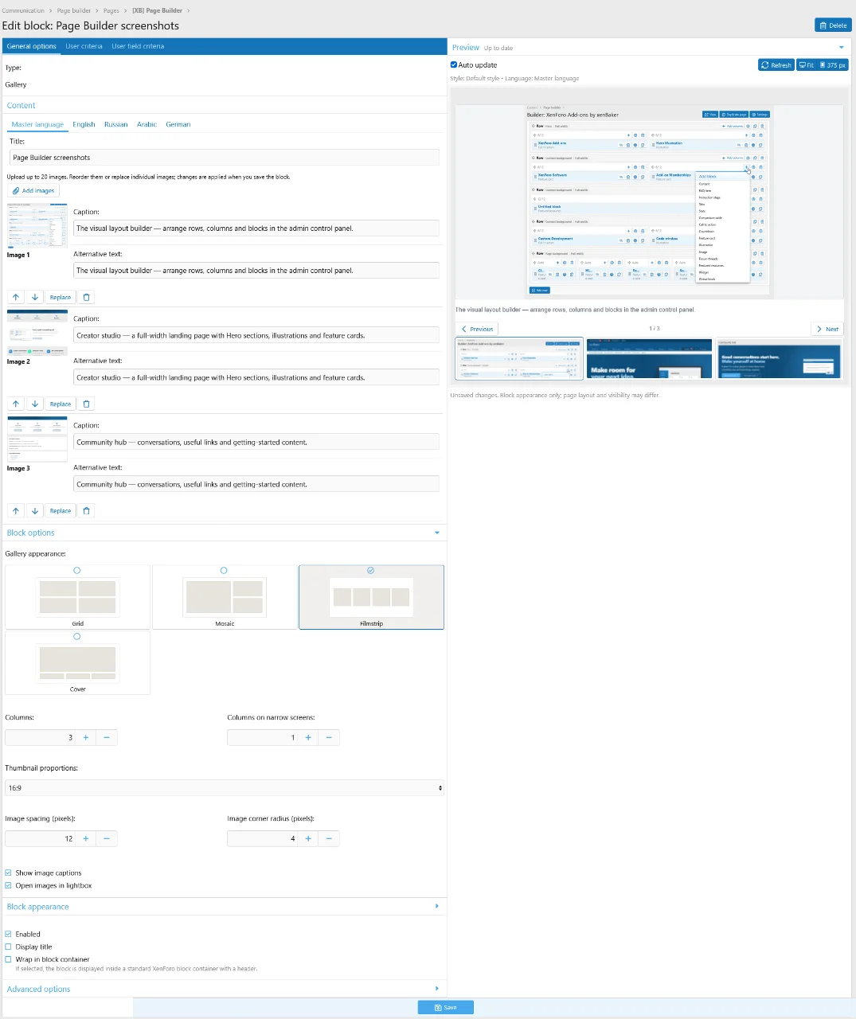The width and height of the screenshot is (856, 1019).
Task: Toggle Show image captions checkbox
Action: pos(8,873)
